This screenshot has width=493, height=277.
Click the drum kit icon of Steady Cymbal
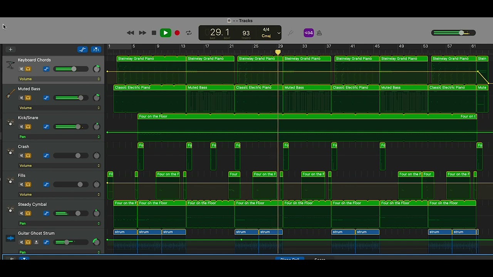pos(10,210)
